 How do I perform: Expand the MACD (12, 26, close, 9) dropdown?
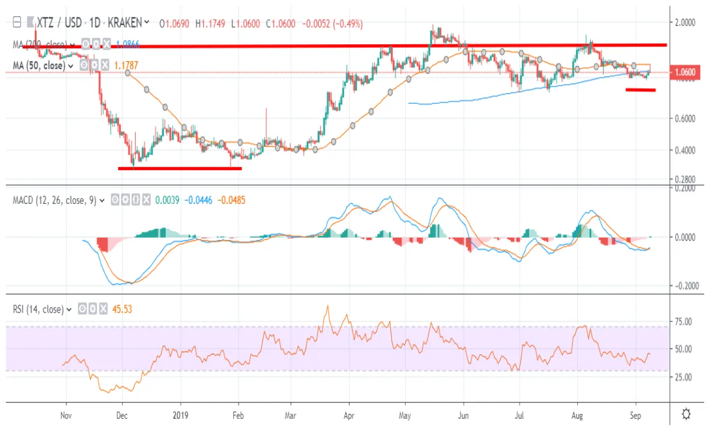tap(102, 200)
